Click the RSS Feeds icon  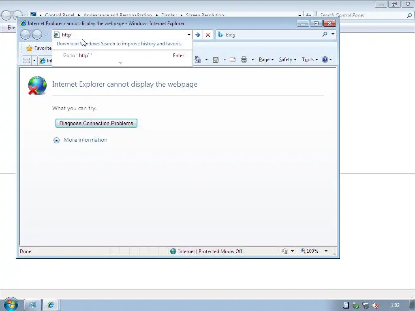(216, 60)
